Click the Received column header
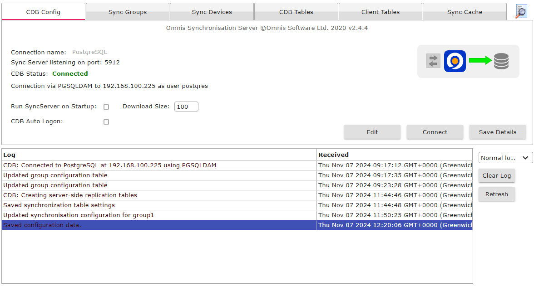 (394, 155)
